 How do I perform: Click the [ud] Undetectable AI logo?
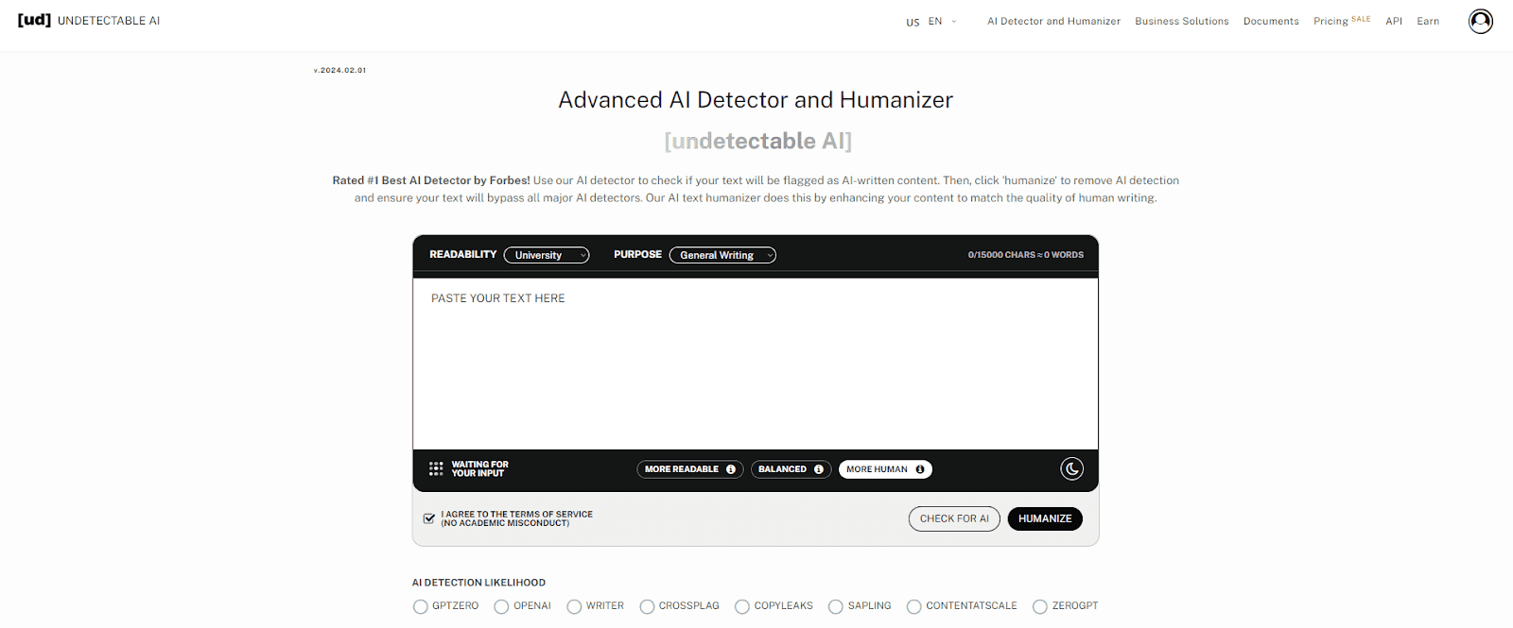[x=89, y=20]
